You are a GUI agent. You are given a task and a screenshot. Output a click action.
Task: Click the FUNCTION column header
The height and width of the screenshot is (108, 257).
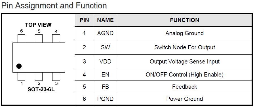(x=185, y=20)
